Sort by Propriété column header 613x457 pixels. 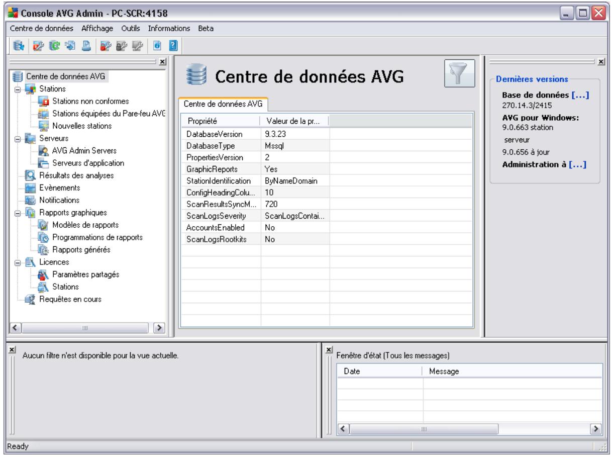coord(221,121)
